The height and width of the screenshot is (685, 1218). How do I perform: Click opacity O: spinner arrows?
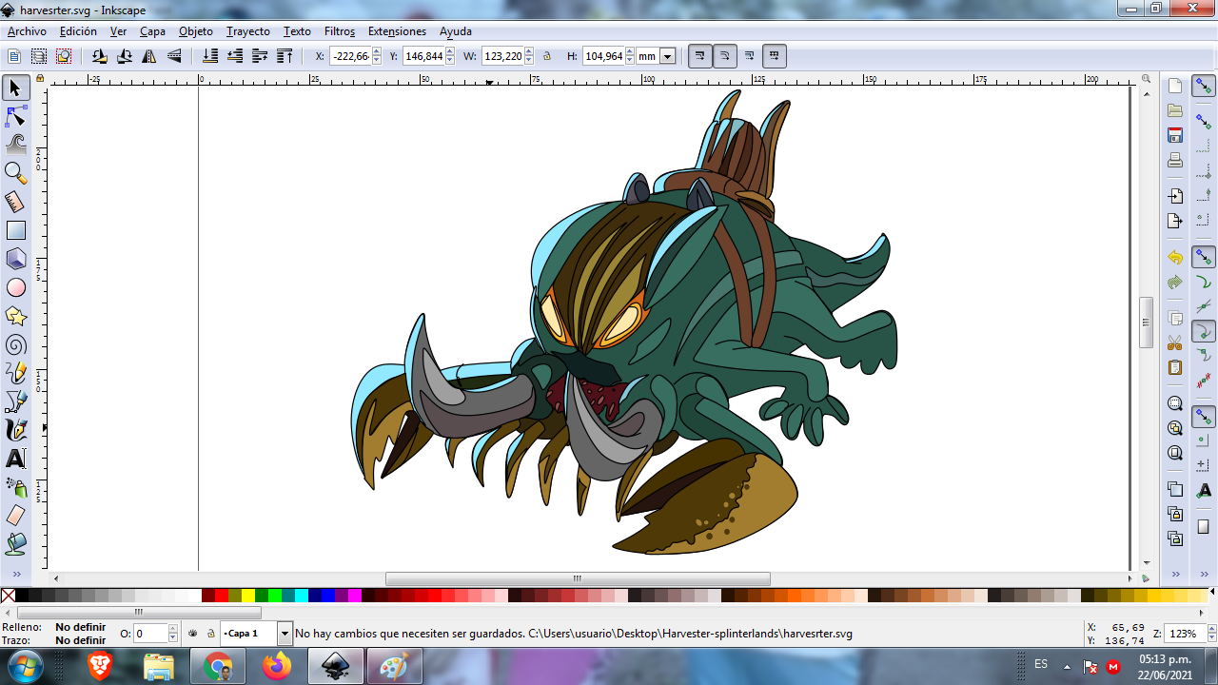pyautogui.click(x=173, y=634)
